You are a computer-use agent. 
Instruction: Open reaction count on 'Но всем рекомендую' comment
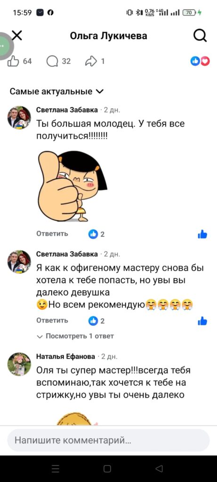pyautogui.click(x=96, y=321)
